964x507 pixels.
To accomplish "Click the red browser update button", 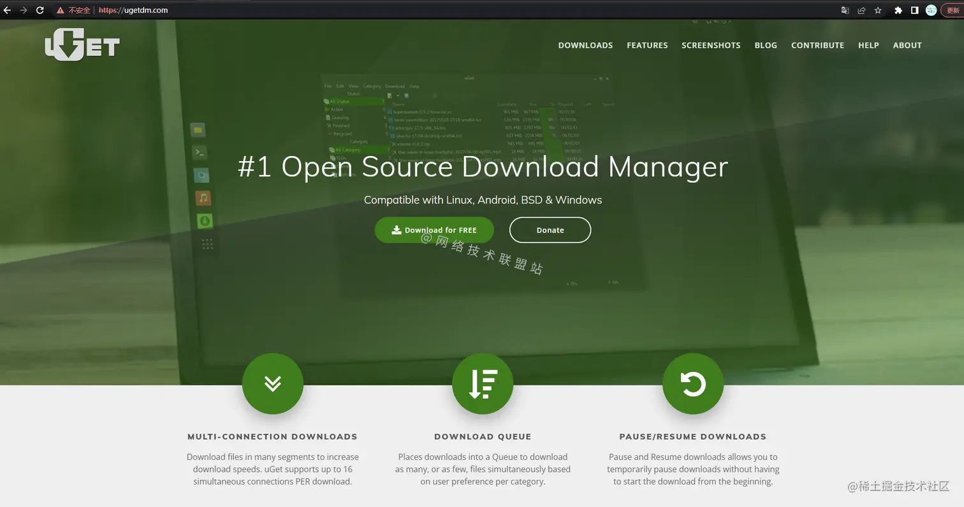I will (953, 10).
